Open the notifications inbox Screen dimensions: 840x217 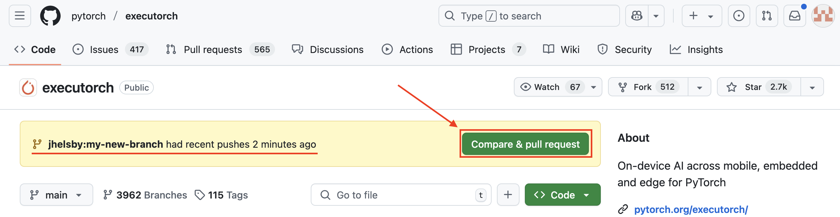point(794,16)
